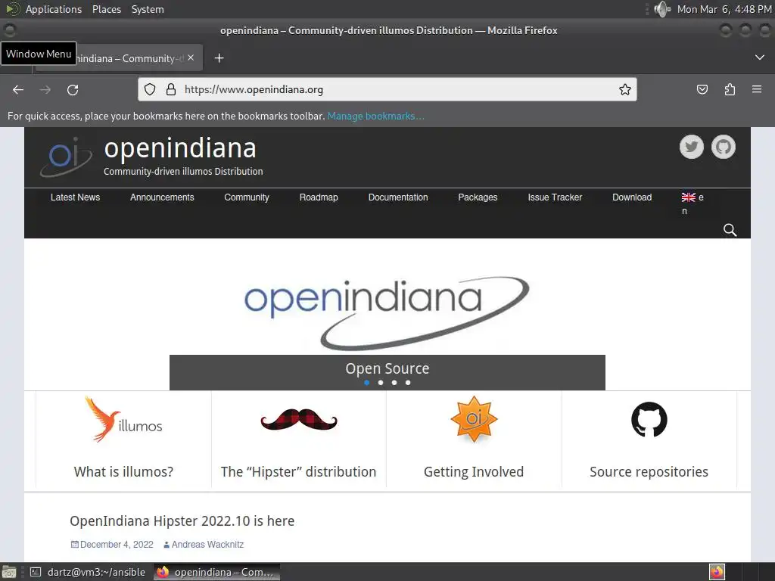Open Packages menu item
Viewport: 775px width, 581px height.
coord(478,197)
